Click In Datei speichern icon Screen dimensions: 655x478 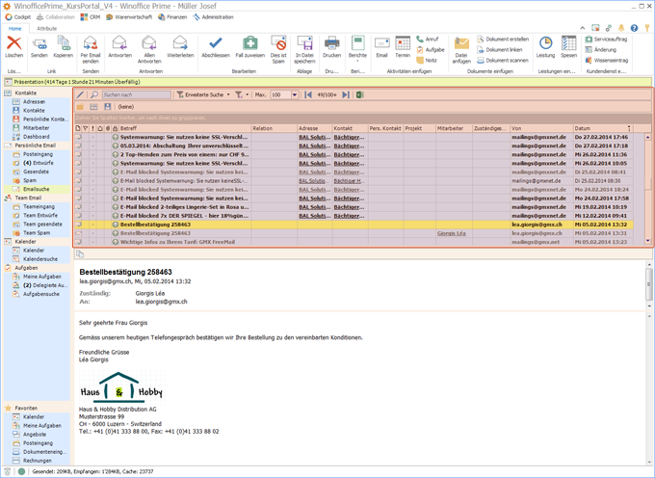304,43
